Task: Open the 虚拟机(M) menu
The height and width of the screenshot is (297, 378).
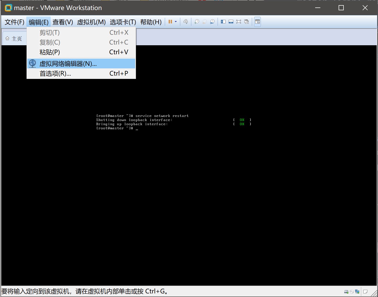Action: 91,22
